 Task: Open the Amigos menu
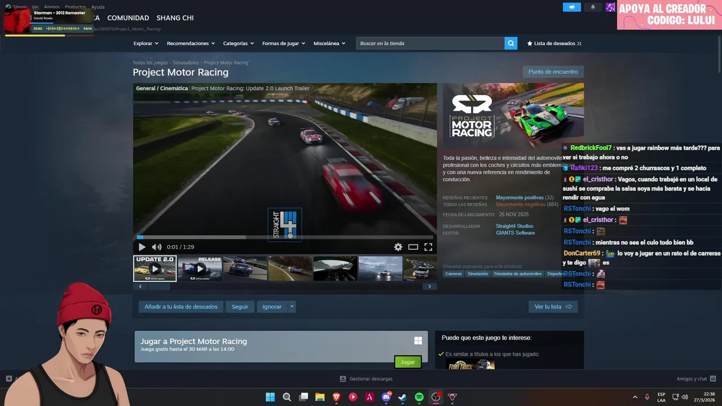[x=52, y=7]
